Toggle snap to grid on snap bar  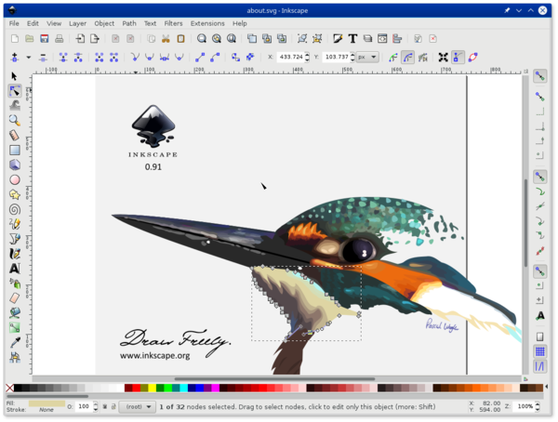click(x=539, y=351)
